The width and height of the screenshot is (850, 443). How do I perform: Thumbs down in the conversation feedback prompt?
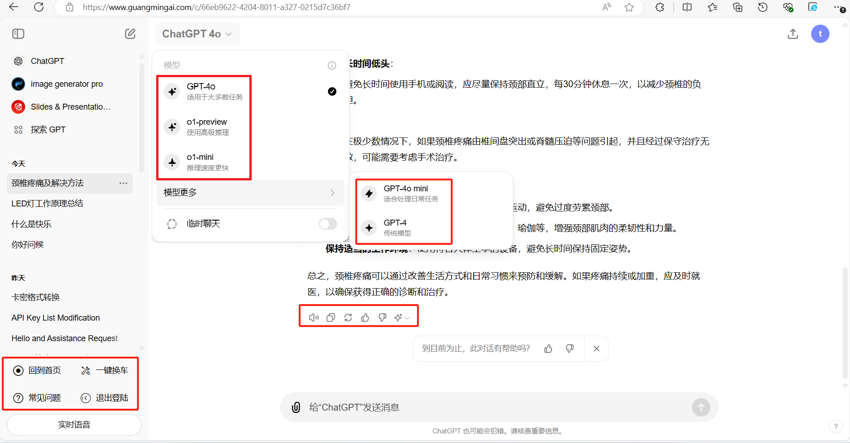point(570,348)
